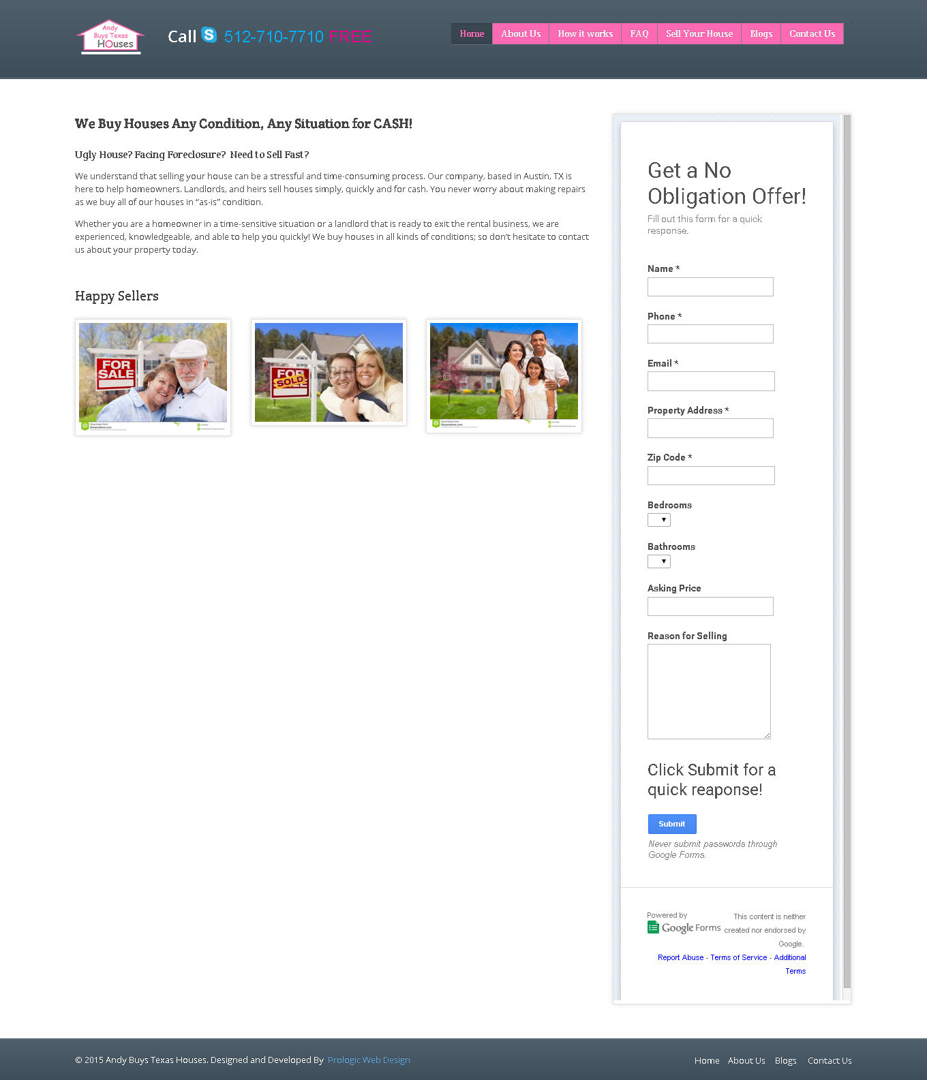927x1080 pixels.
Task: Go to How it works page
Action: (x=585, y=34)
